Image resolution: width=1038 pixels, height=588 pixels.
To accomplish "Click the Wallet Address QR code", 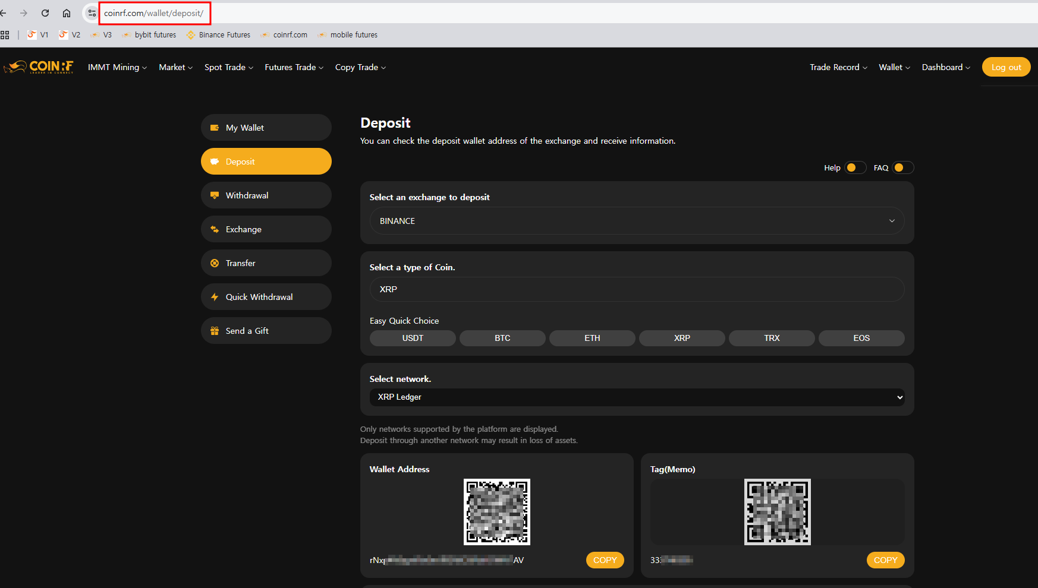I will coord(496,512).
